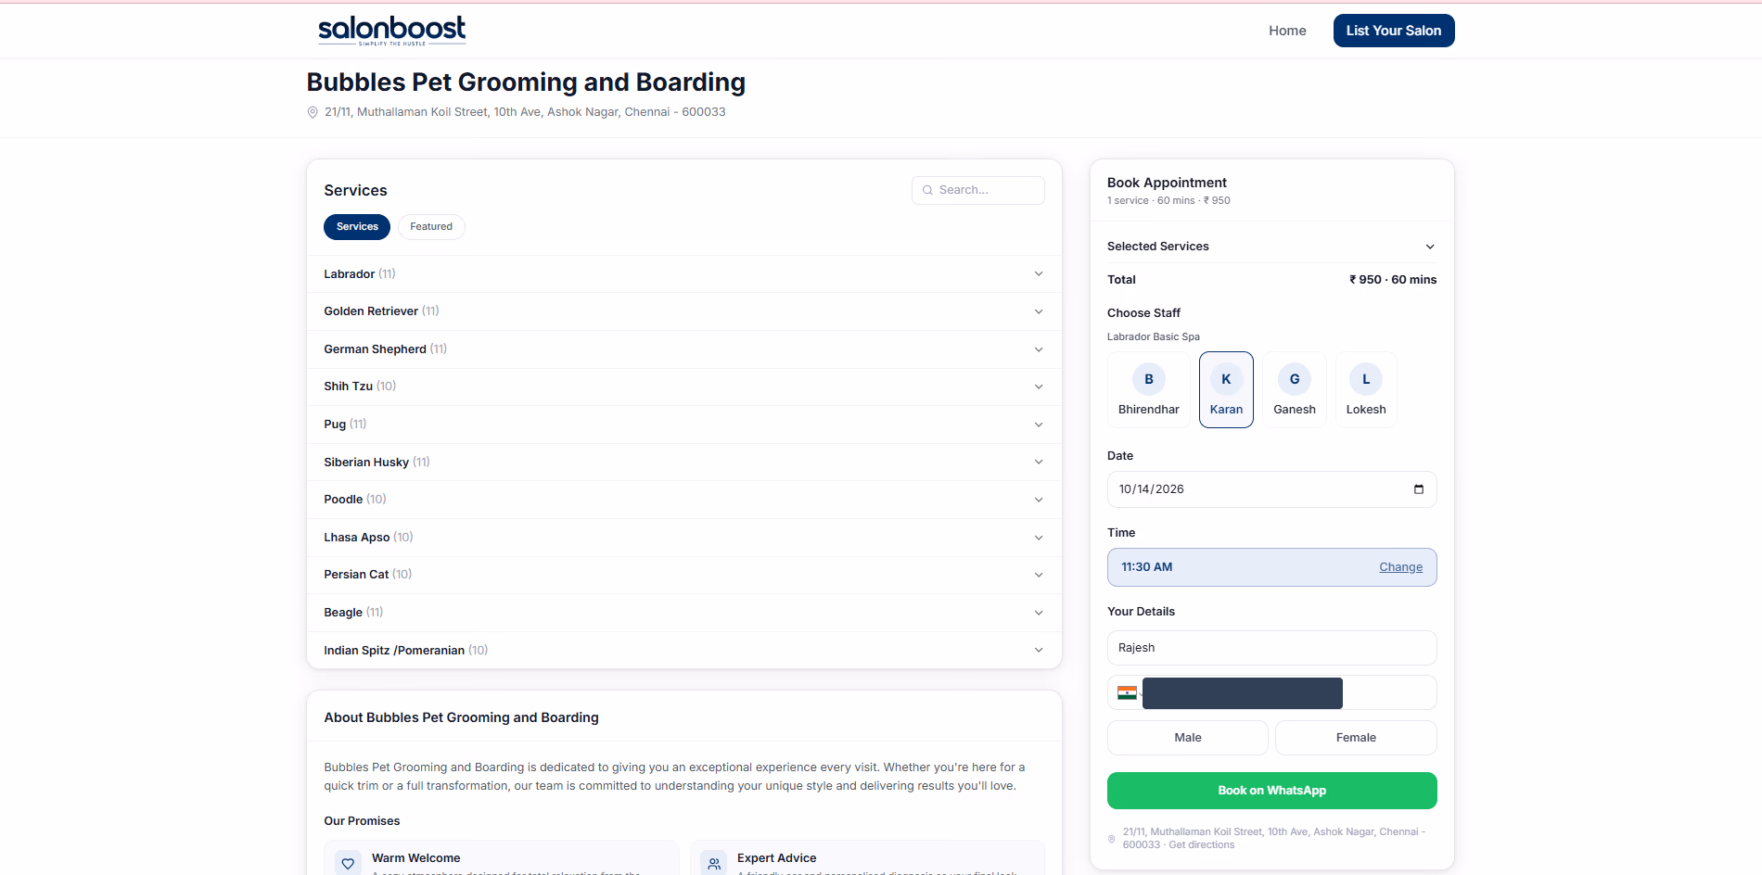Image resolution: width=1762 pixels, height=875 pixels.
Task: Open the salonboost logo homepage
Action: pyautogui.click(x=391, y=31)
